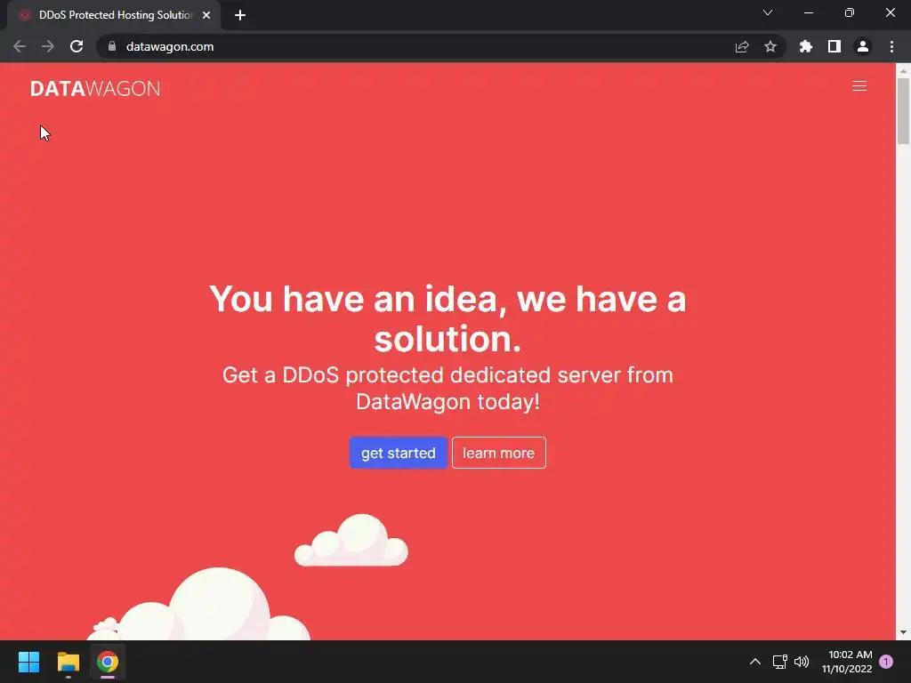Open a new browser tab

pos(240,15)
